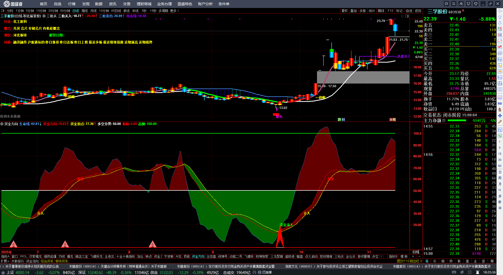The height and width of the screenshot is (275, 503).
Task: Open the 关联报价 related quotes link
Action: [x=18, y=261]
